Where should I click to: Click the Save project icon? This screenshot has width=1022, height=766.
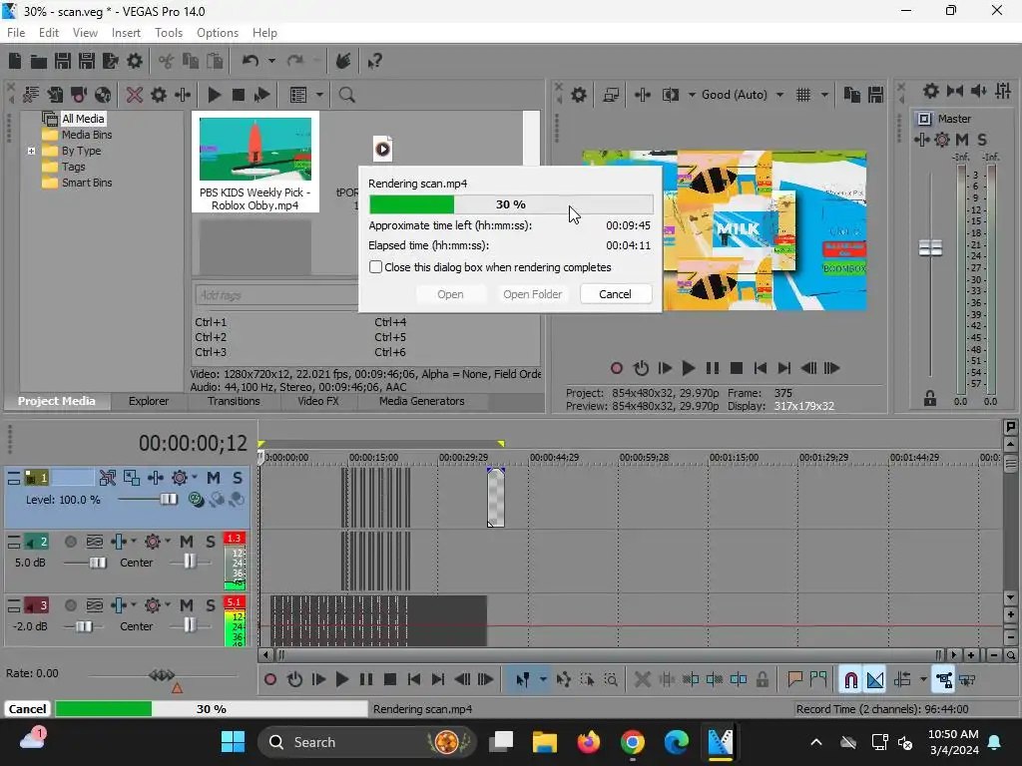(x=63, y=61)
